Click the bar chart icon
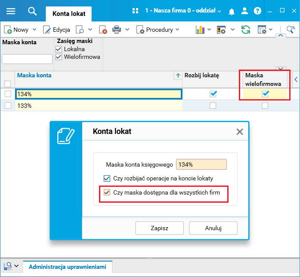Screen dimensions: 300x277 (x=200, y=30)
